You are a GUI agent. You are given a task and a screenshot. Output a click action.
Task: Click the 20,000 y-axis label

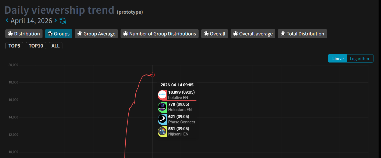point(13,65)
